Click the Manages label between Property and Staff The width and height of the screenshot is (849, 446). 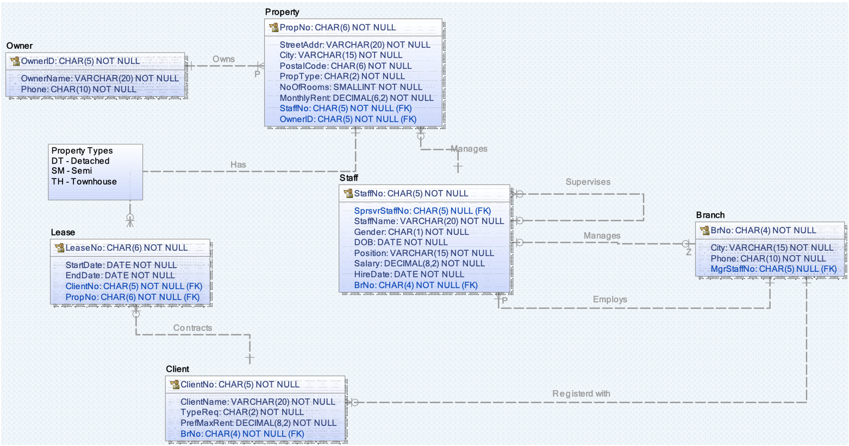coord(469,148)
